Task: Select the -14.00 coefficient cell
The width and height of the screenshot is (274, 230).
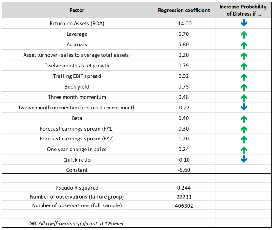Action: 184,24
